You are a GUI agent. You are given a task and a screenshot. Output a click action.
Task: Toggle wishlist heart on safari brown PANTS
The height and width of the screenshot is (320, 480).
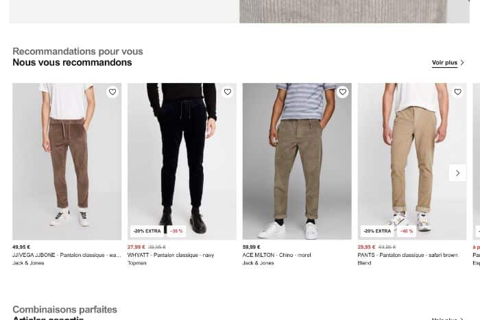[457, 92]
